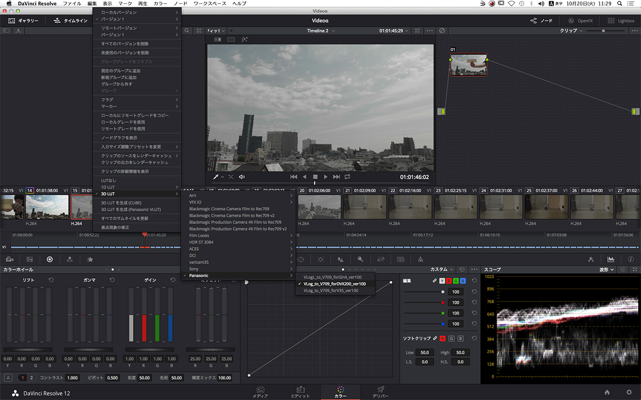641x400 pixels.
Task: Toggle soft clip R channel button
Action: (442, 338)
